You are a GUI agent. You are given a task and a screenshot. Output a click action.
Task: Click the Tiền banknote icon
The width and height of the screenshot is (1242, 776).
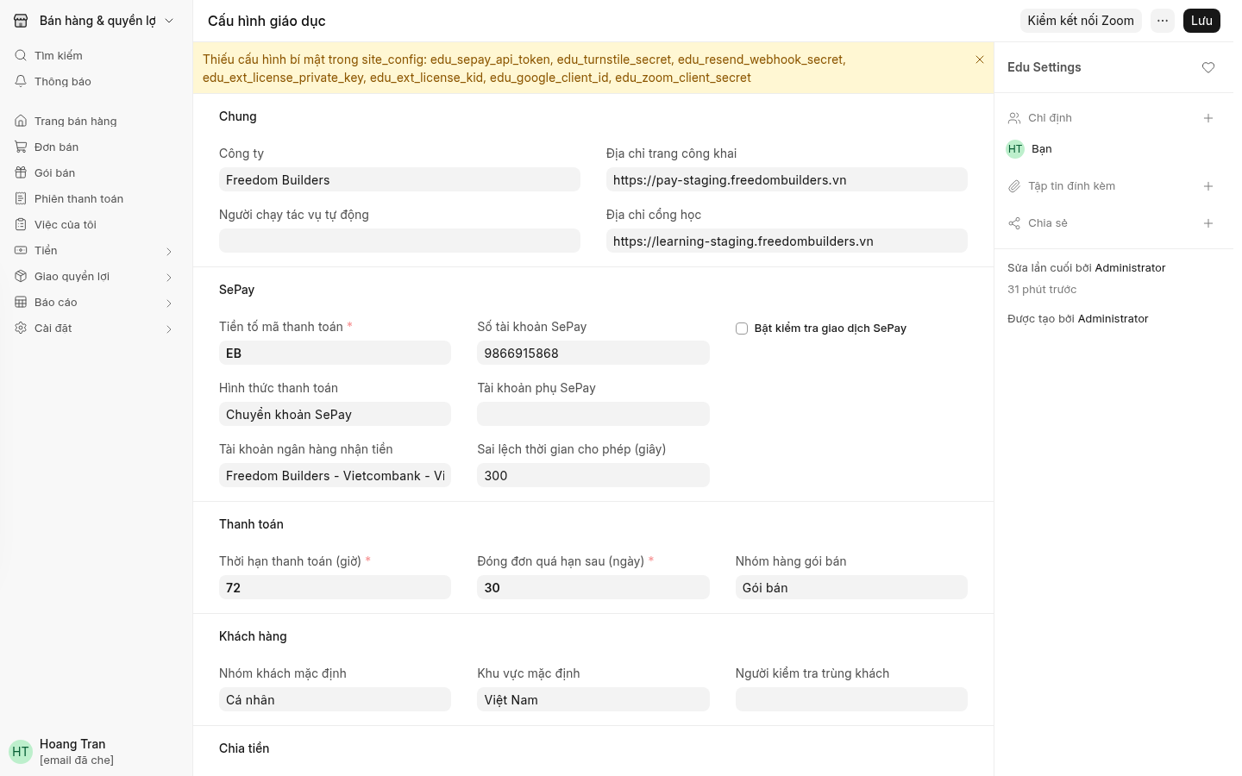[x=21, y=250]
